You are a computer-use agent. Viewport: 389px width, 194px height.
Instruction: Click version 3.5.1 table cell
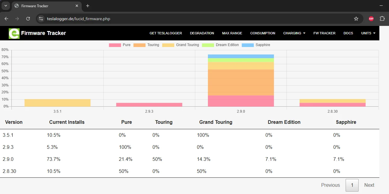[x=8, y=135]
